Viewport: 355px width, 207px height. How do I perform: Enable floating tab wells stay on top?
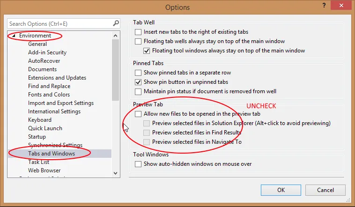pos(138,41)
